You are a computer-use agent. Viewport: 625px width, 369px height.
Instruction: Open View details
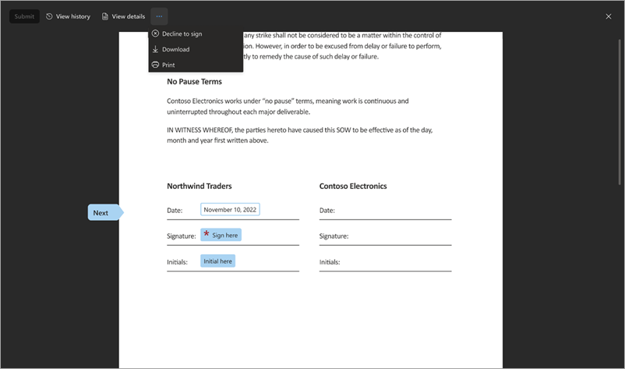click(124, 16)
